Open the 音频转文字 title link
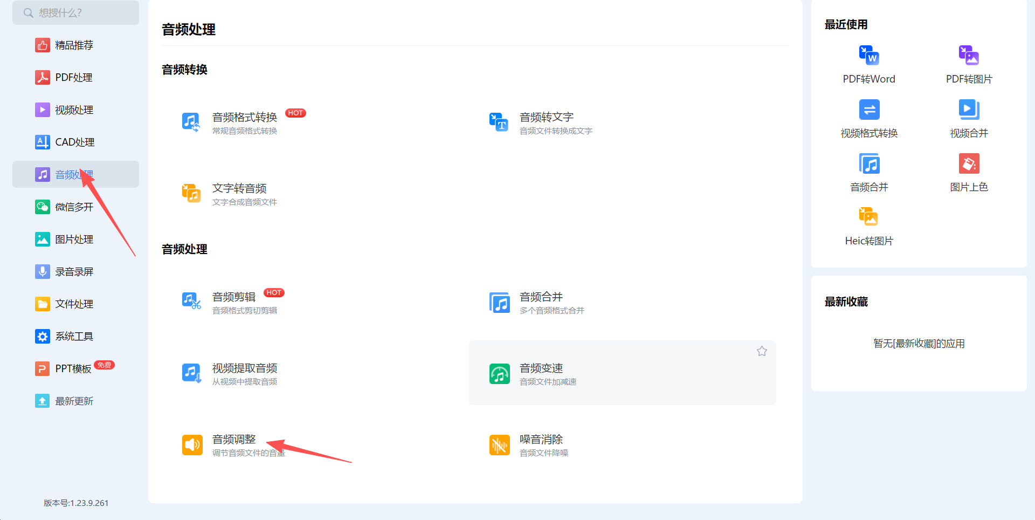Screen dimensions: 1035x520 [x=547, y=117]
